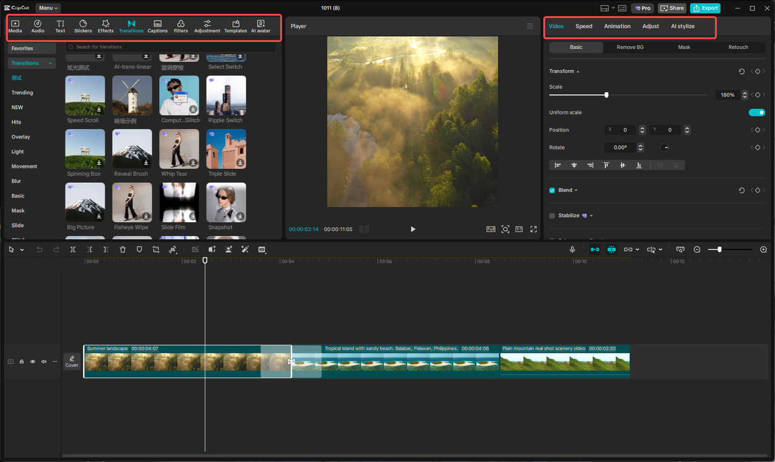Click the Export button
Image resolution: width=775 pixels, height=462 pixels.
704,8
